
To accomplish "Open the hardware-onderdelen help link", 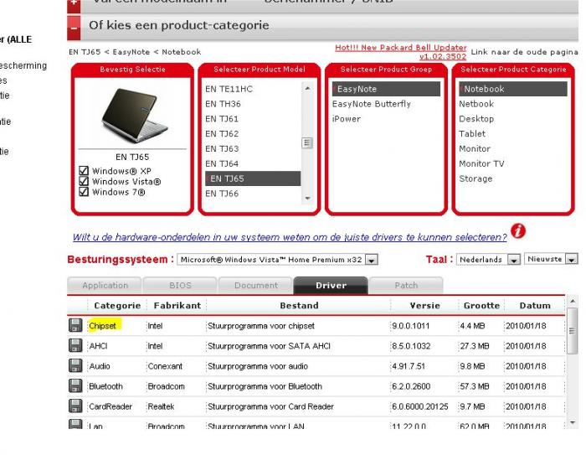I will [x=290, y=237].
